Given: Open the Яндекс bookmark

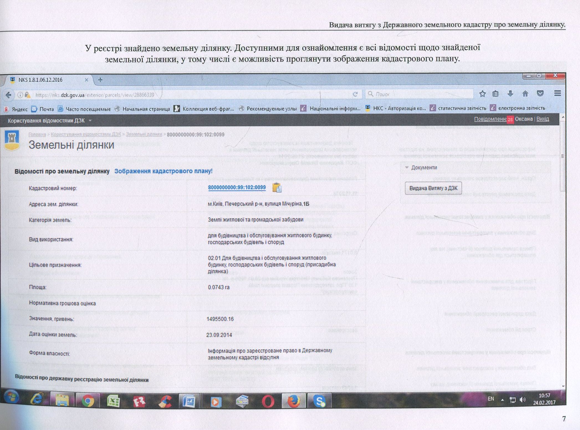Looking at the screenshot, I should point(16,109).
